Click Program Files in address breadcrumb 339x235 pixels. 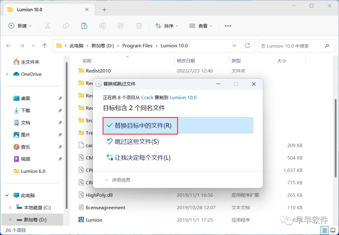[x=137, y=46]
